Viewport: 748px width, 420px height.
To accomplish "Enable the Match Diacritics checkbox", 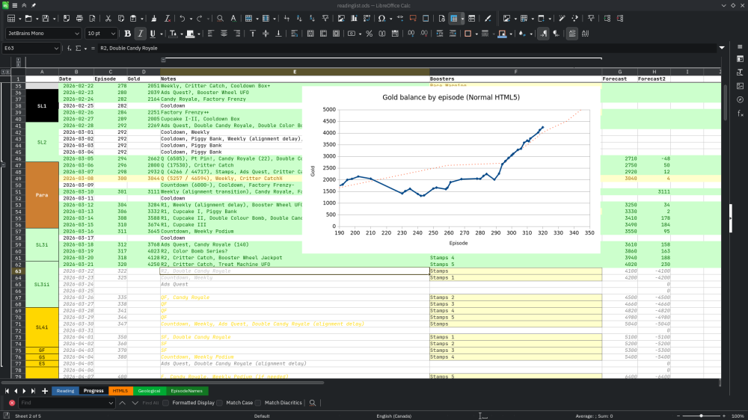I will tap(258, 403).
